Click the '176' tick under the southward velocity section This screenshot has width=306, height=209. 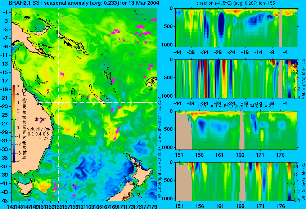(x=281, y=206)
